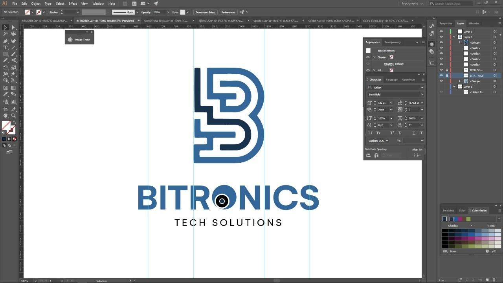Unlock the BITR NICS layer item
Screen dimensions: 503x283
447,75
